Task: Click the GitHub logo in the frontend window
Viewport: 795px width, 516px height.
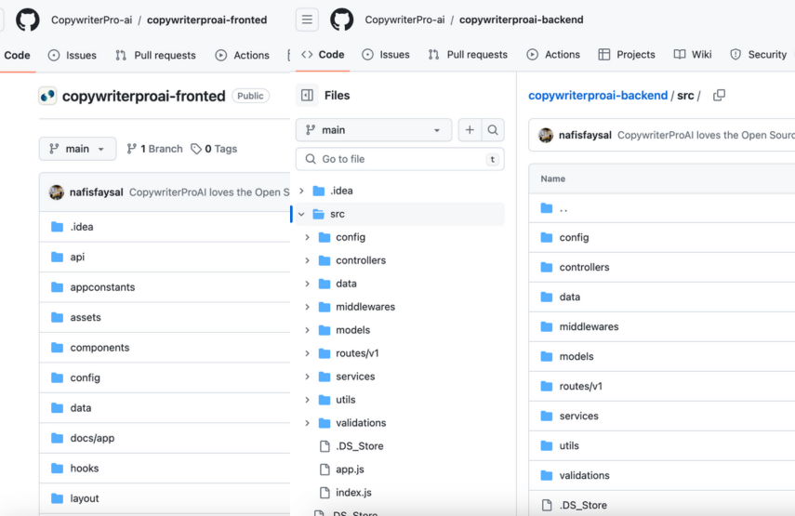Action: click(x=27, y=20)
